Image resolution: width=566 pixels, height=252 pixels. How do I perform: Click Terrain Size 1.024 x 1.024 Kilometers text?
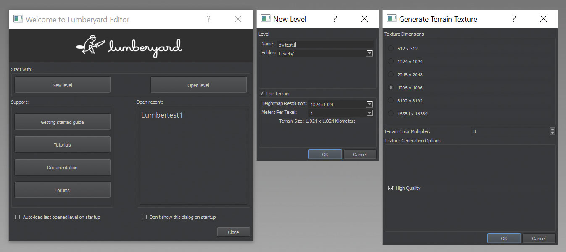click(317, 121)
